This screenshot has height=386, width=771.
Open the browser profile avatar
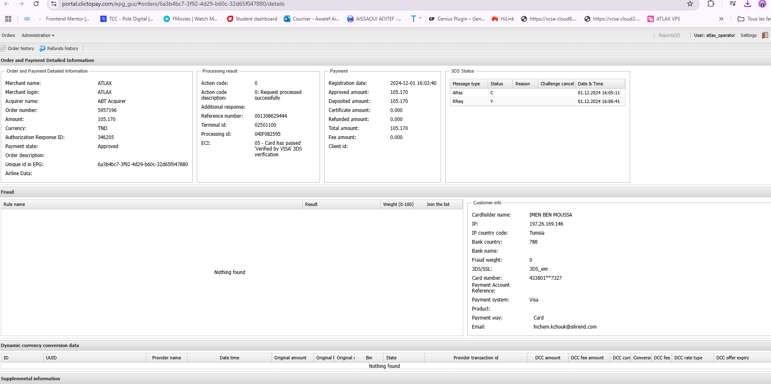pos(762,4)
